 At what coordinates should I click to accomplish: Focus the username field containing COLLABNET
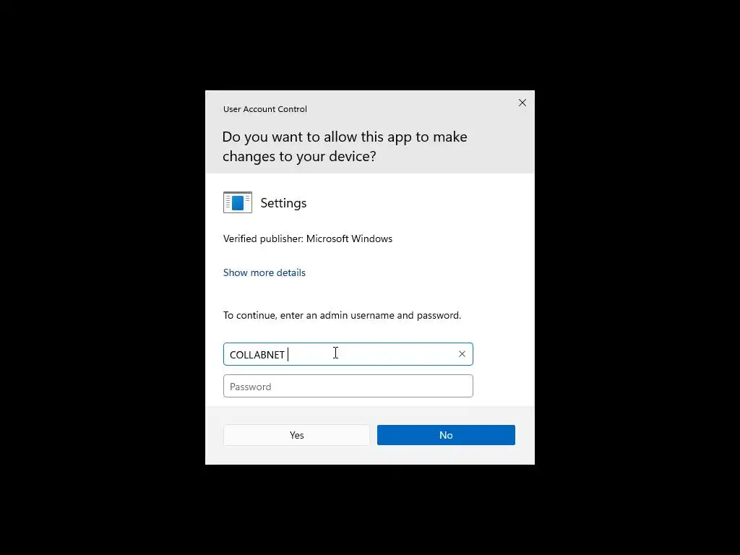(348, 354)
